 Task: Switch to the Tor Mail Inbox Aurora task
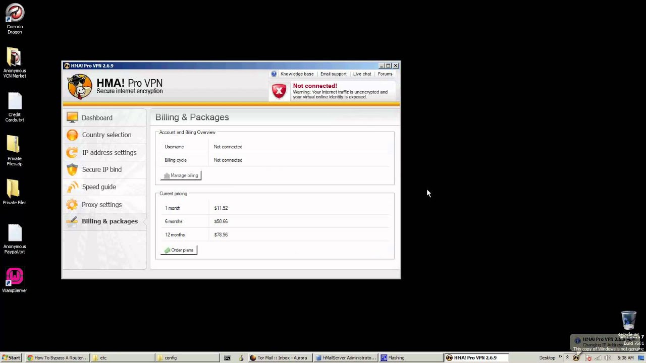280,358
